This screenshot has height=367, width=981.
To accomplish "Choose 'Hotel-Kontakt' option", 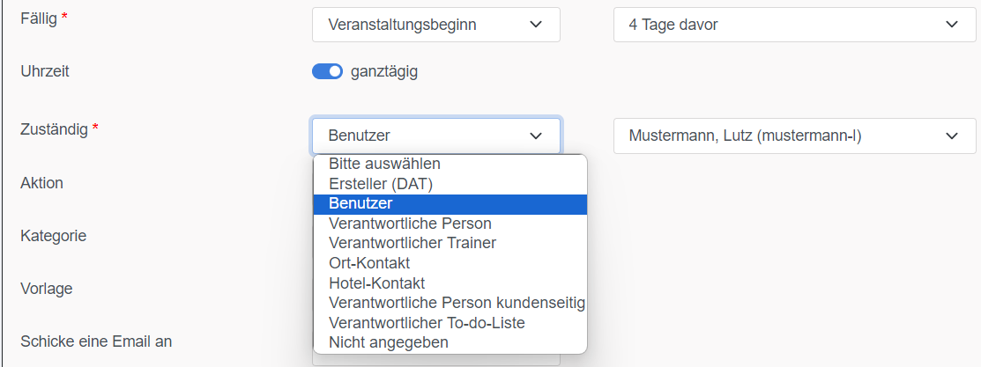I will [376, 283].
